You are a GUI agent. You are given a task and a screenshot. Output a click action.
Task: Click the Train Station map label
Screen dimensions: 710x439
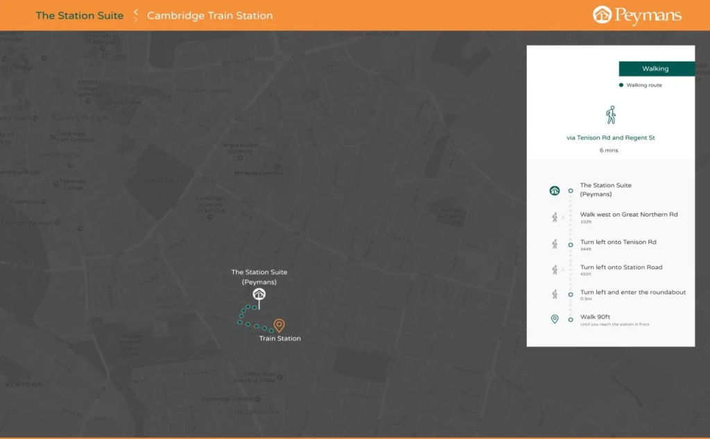coord(280,338)
